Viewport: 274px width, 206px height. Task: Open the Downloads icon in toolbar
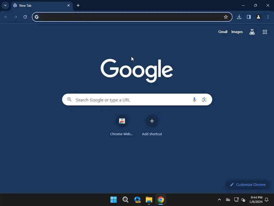[239, 17]
